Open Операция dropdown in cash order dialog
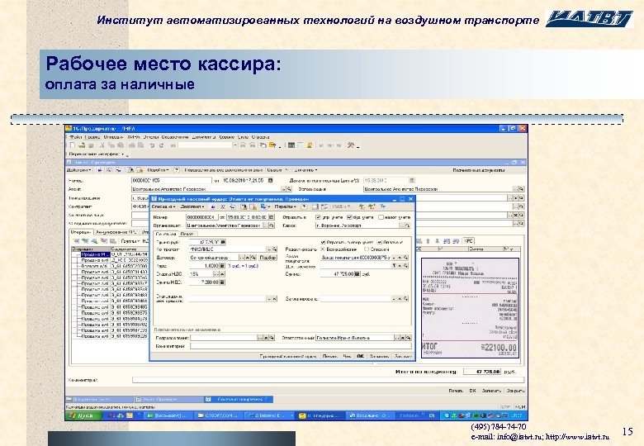 [x=163, y=206]
